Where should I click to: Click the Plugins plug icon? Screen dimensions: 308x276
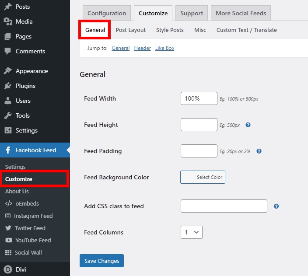(8, 86)
